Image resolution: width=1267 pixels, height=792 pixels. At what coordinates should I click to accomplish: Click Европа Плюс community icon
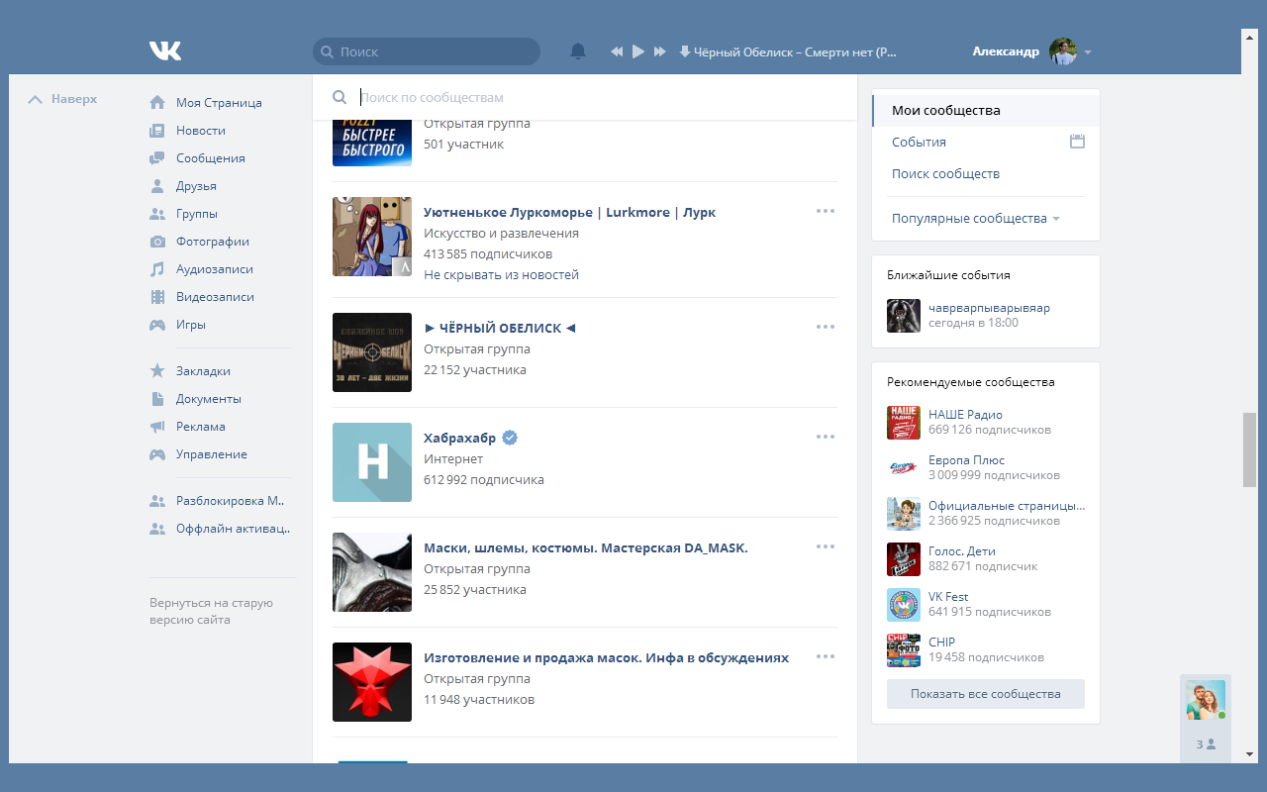904,468
